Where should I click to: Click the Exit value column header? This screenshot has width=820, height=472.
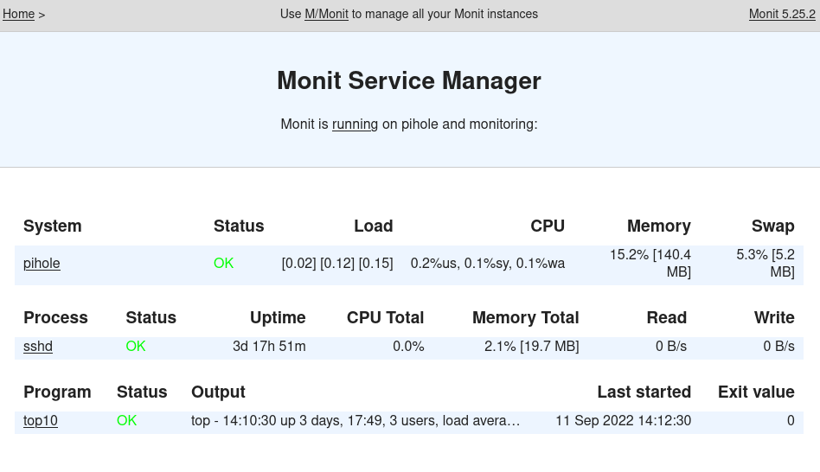click(755, 392)
